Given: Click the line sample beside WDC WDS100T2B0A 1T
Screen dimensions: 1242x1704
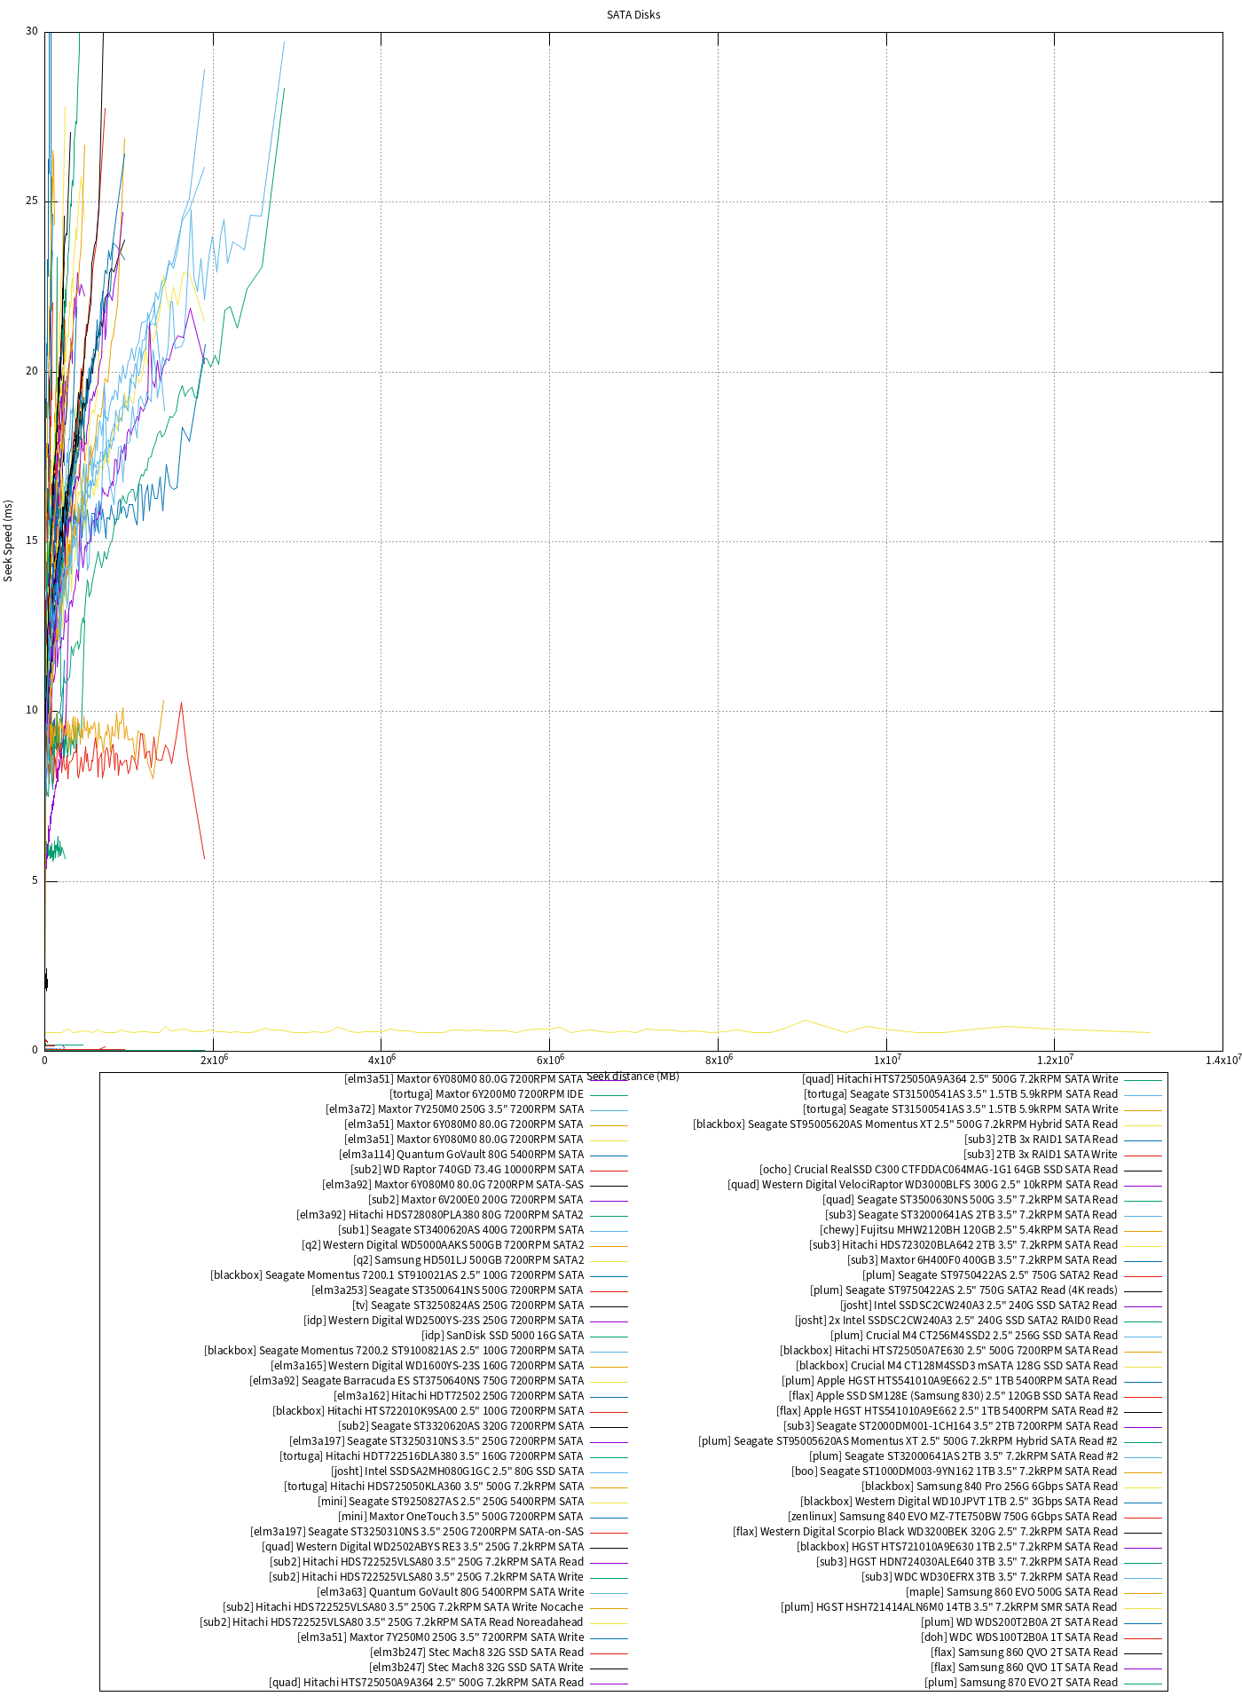Looking at the screenshot, I should point(1143,1637).
